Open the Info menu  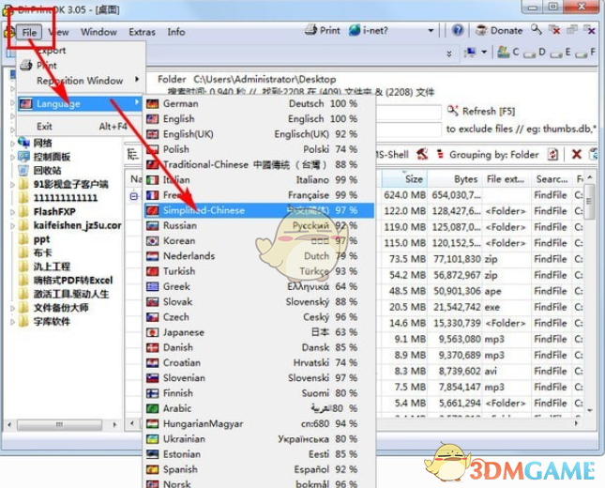pos(176,32)
